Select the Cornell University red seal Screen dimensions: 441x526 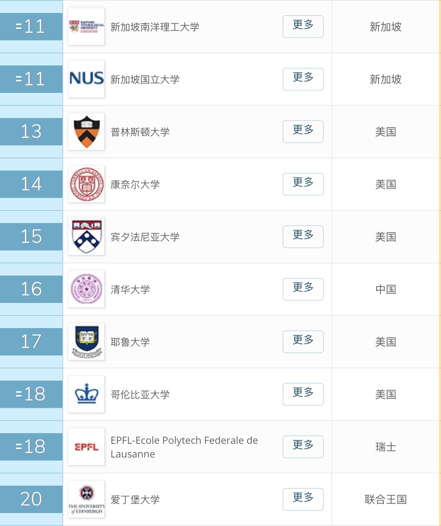pos(86,184)
